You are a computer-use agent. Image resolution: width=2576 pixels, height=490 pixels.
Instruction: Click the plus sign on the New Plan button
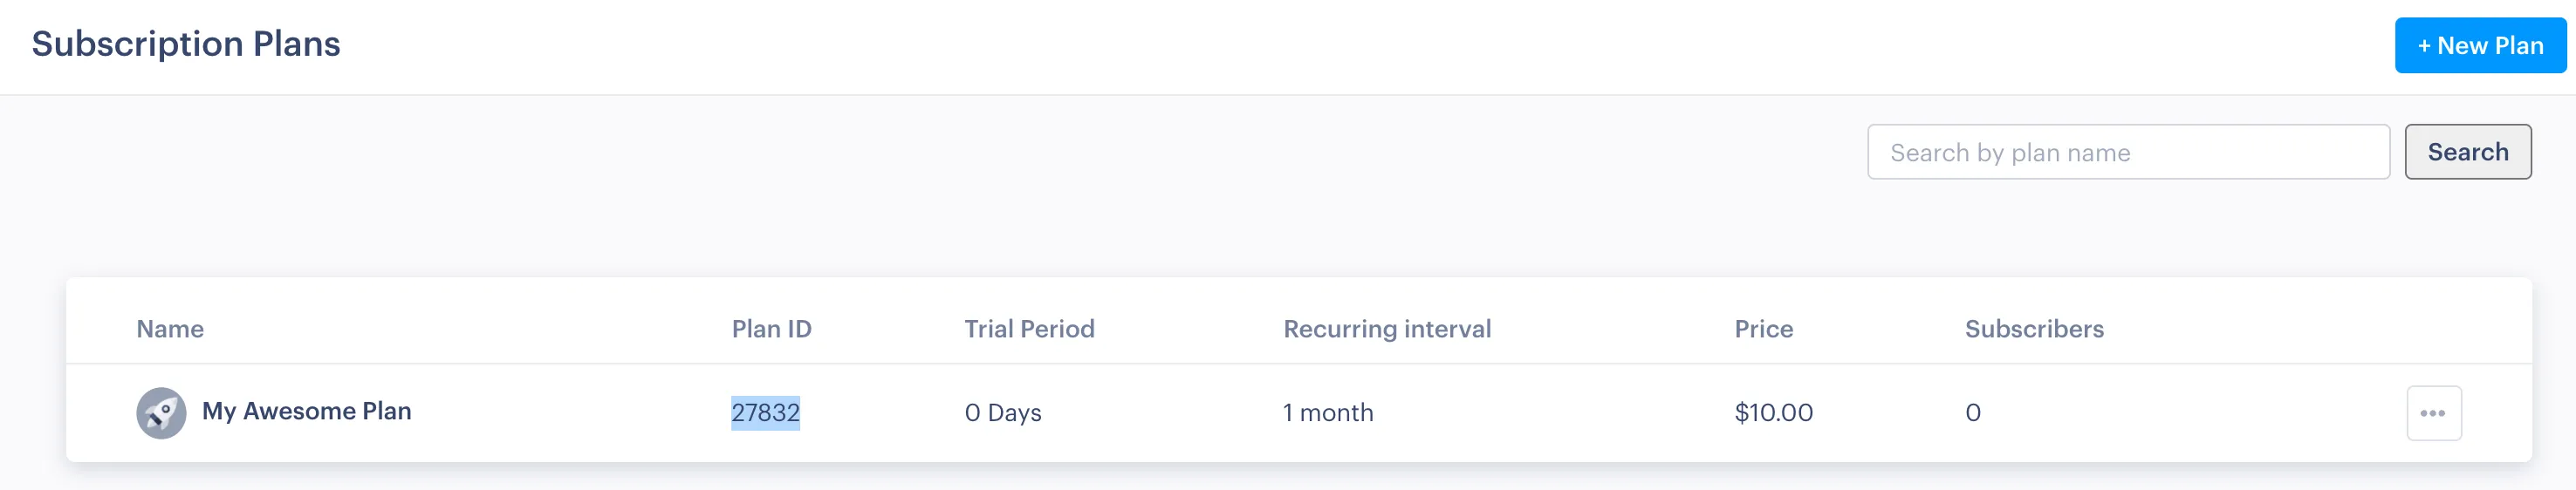2423,46
